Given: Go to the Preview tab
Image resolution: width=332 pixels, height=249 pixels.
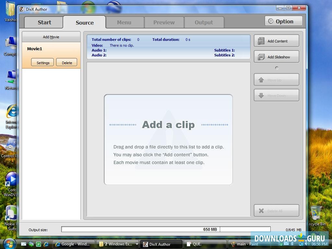Looking at the screenshot, I should coord(164,22).
